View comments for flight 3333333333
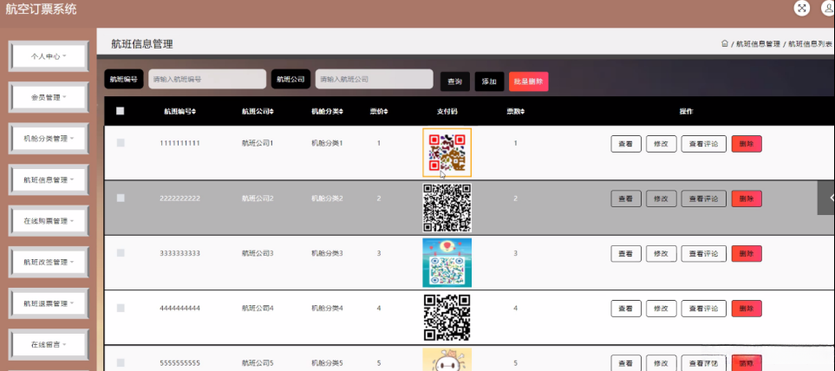Image resolution: width=835 pixels, height=371 pixels. click(x=703, y=254)
